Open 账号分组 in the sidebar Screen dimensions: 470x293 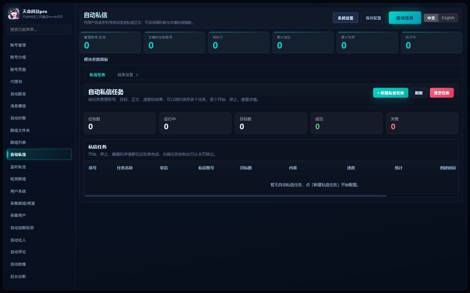39,57
